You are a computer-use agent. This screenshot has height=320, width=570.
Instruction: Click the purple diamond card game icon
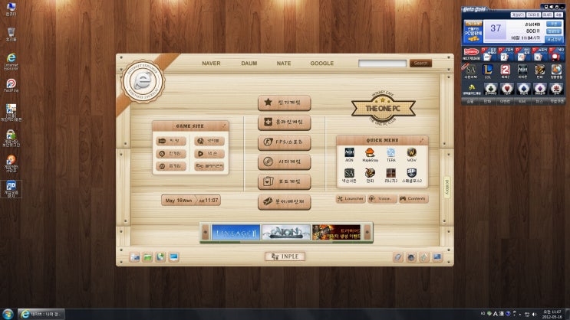coord(539,89)
